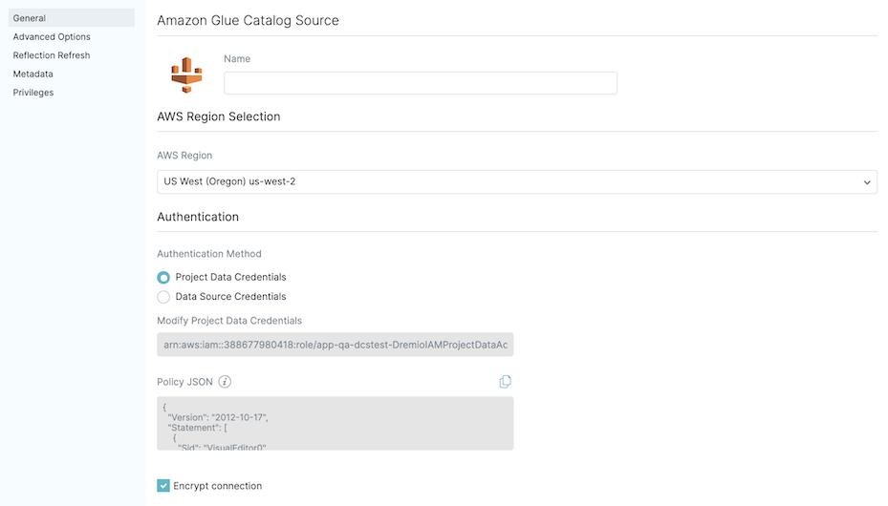Choose the Data Source Credentials radio option

coord(163,297)
